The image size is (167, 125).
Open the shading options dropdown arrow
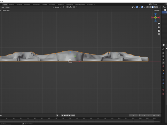tap(159, 7)
